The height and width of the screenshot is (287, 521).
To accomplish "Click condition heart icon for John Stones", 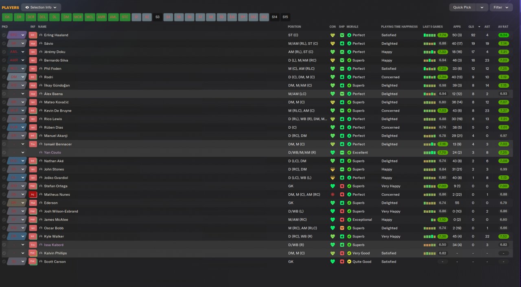I will coord(333,169).
